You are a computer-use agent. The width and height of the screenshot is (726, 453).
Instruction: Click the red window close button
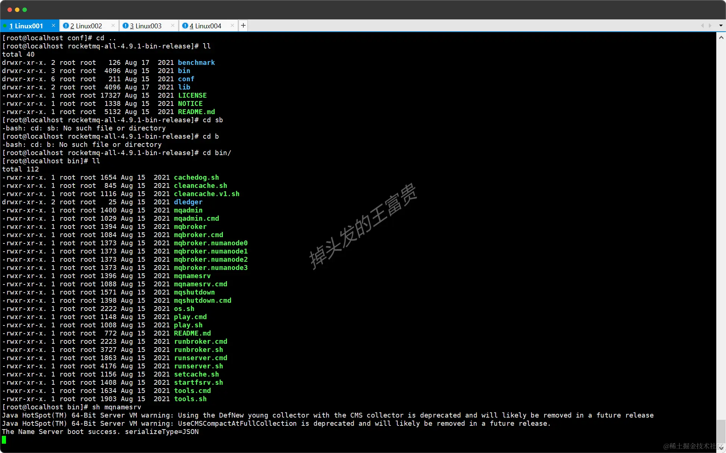pos(10,10)
